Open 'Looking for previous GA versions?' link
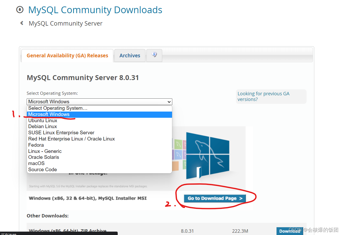 point(263,97)
